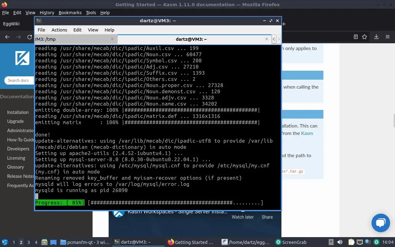395x247 pixels.
Task: Open the LXQt application menu
Action: pos(5,242)
